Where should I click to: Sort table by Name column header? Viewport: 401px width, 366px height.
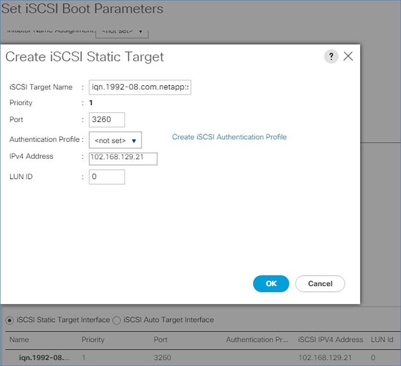pos(19,339)
